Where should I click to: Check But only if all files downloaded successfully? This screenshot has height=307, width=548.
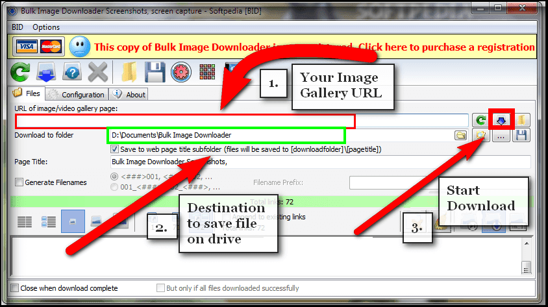point(160,288)
